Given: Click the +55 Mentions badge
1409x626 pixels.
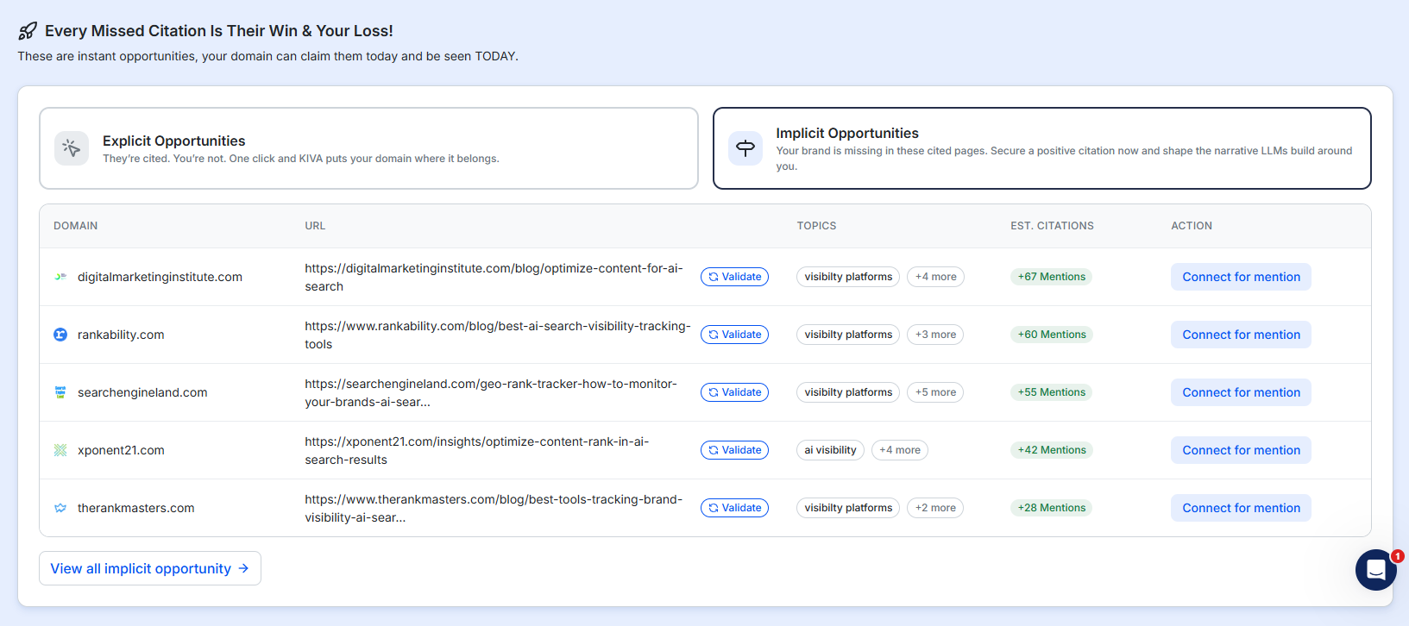Looking at the screenshot, I should 1051,392.
